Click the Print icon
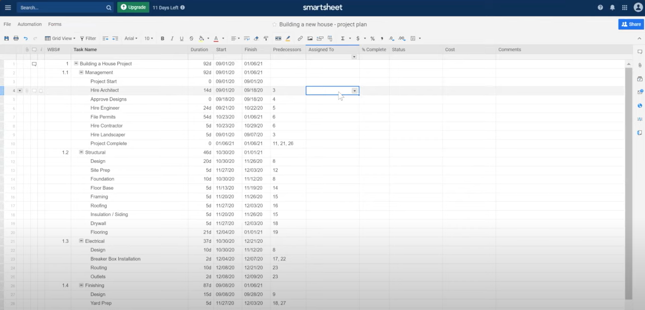Viewport: 645px width, 310px height. tap(16, 38)
